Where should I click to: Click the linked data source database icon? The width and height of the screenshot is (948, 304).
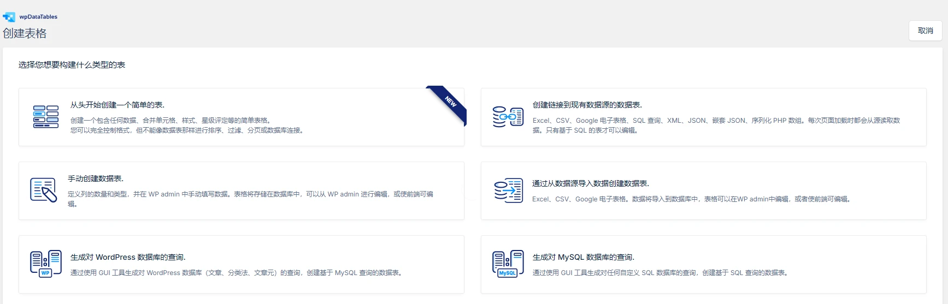tap(508, 117)
